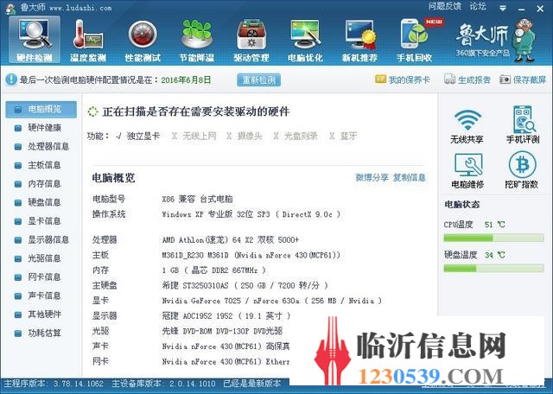Click the 硬盘温度 progress bar
The image size is (553, 394).
[x=493, y=269]
